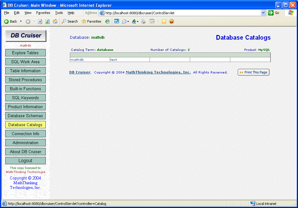Go to the Home page icon

pos(55,21)
